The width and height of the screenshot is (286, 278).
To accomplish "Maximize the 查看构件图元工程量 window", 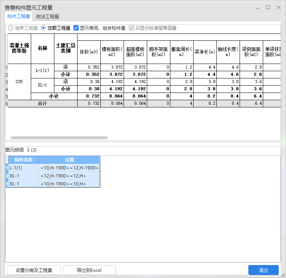I will [268, 8].
